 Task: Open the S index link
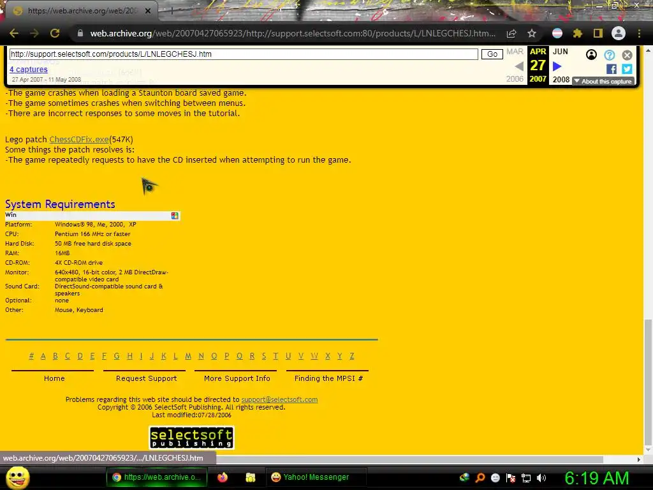pos(263,356)
